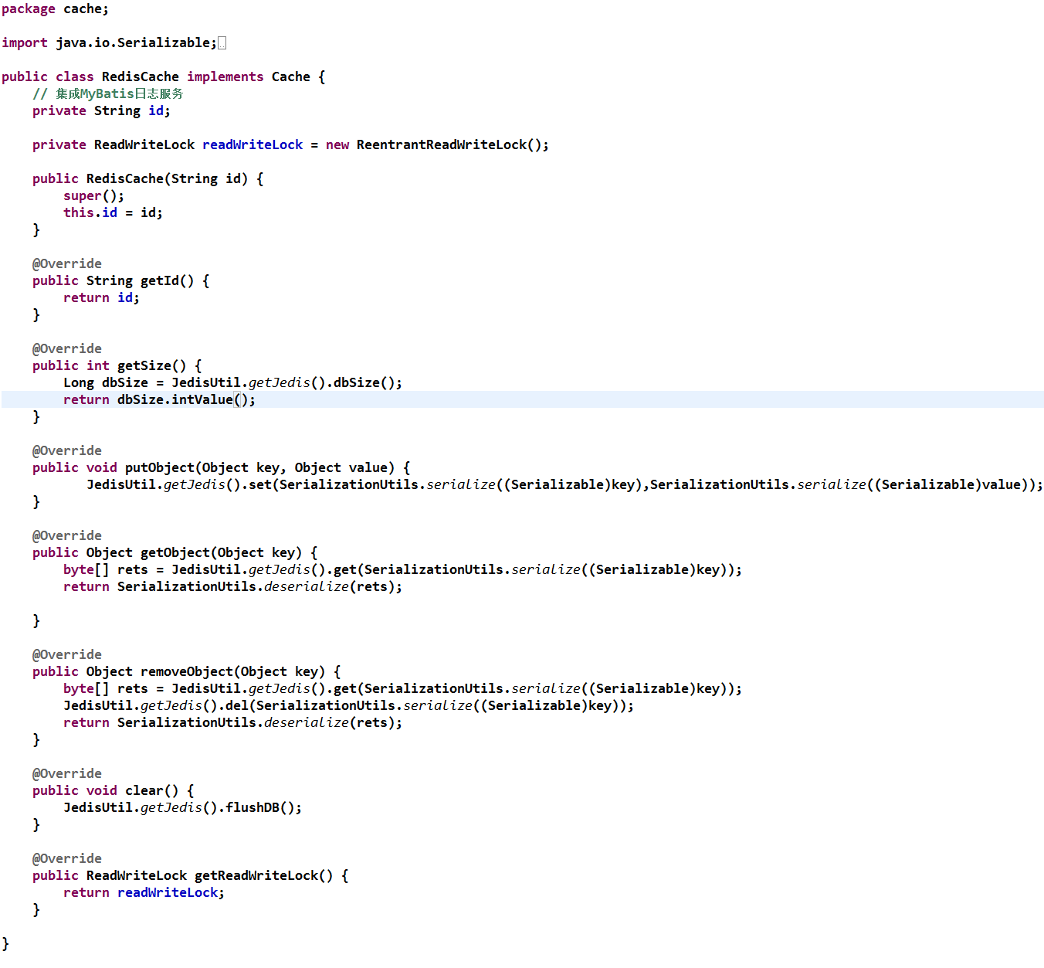This screenshot has height=968, width=1044.
Task: Click 'deserialize(rets)' return inside getObject
Action: coord(329,587)
